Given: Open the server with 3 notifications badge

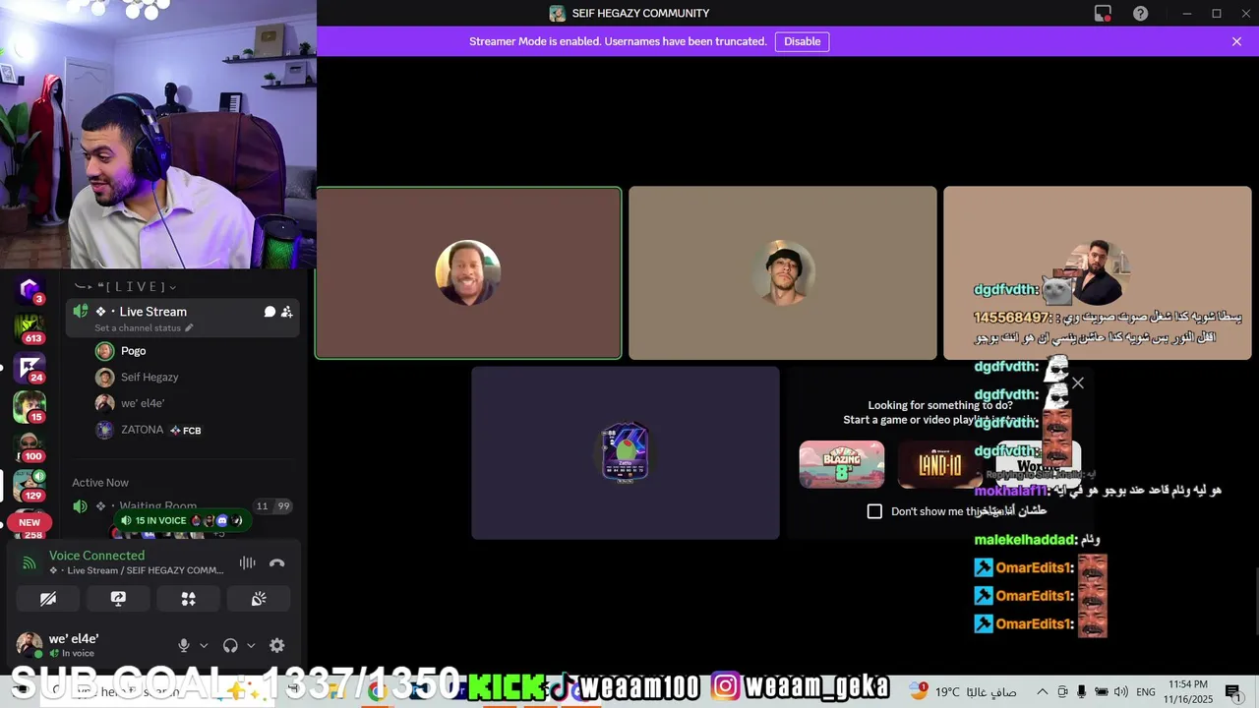Looking at the screenshot, I should pos(29,289).
